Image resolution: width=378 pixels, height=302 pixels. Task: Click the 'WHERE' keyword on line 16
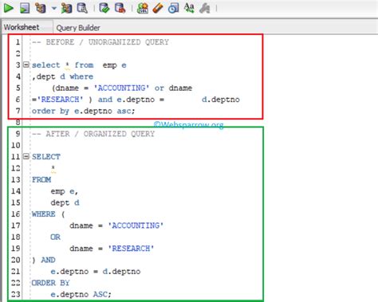click(x=44, y=214)
